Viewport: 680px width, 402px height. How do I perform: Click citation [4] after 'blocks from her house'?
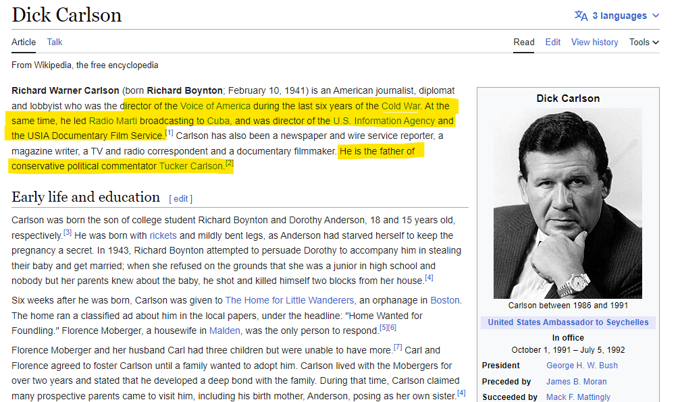(429, 277)
